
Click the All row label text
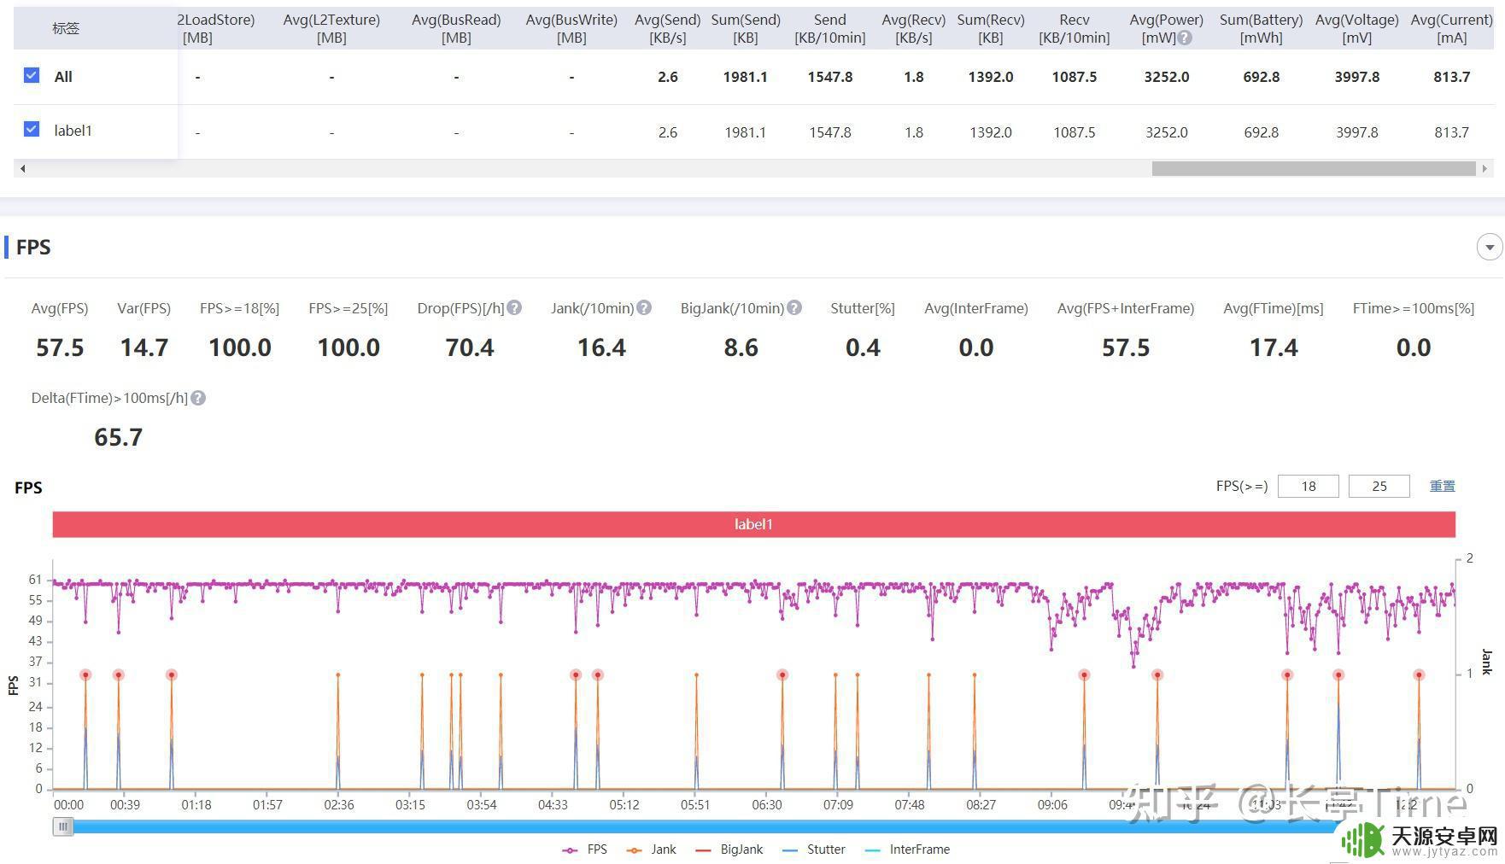[x=63, y=77]
